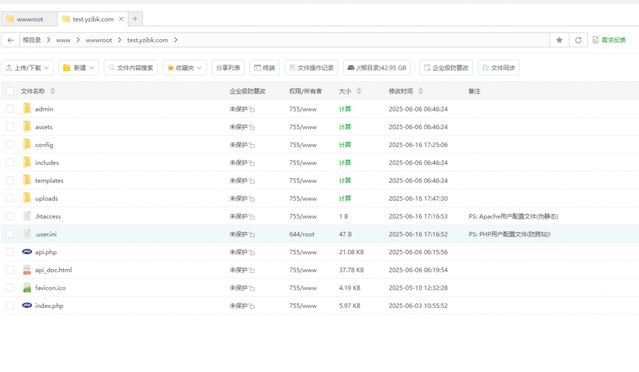Expand the 上传/下载 dropdown
Viewport: 639px width, 372px height.
(27, 68)
